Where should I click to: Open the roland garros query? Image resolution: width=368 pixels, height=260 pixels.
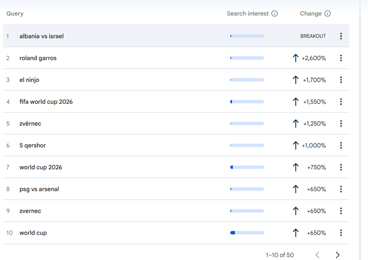coord(38,58)
